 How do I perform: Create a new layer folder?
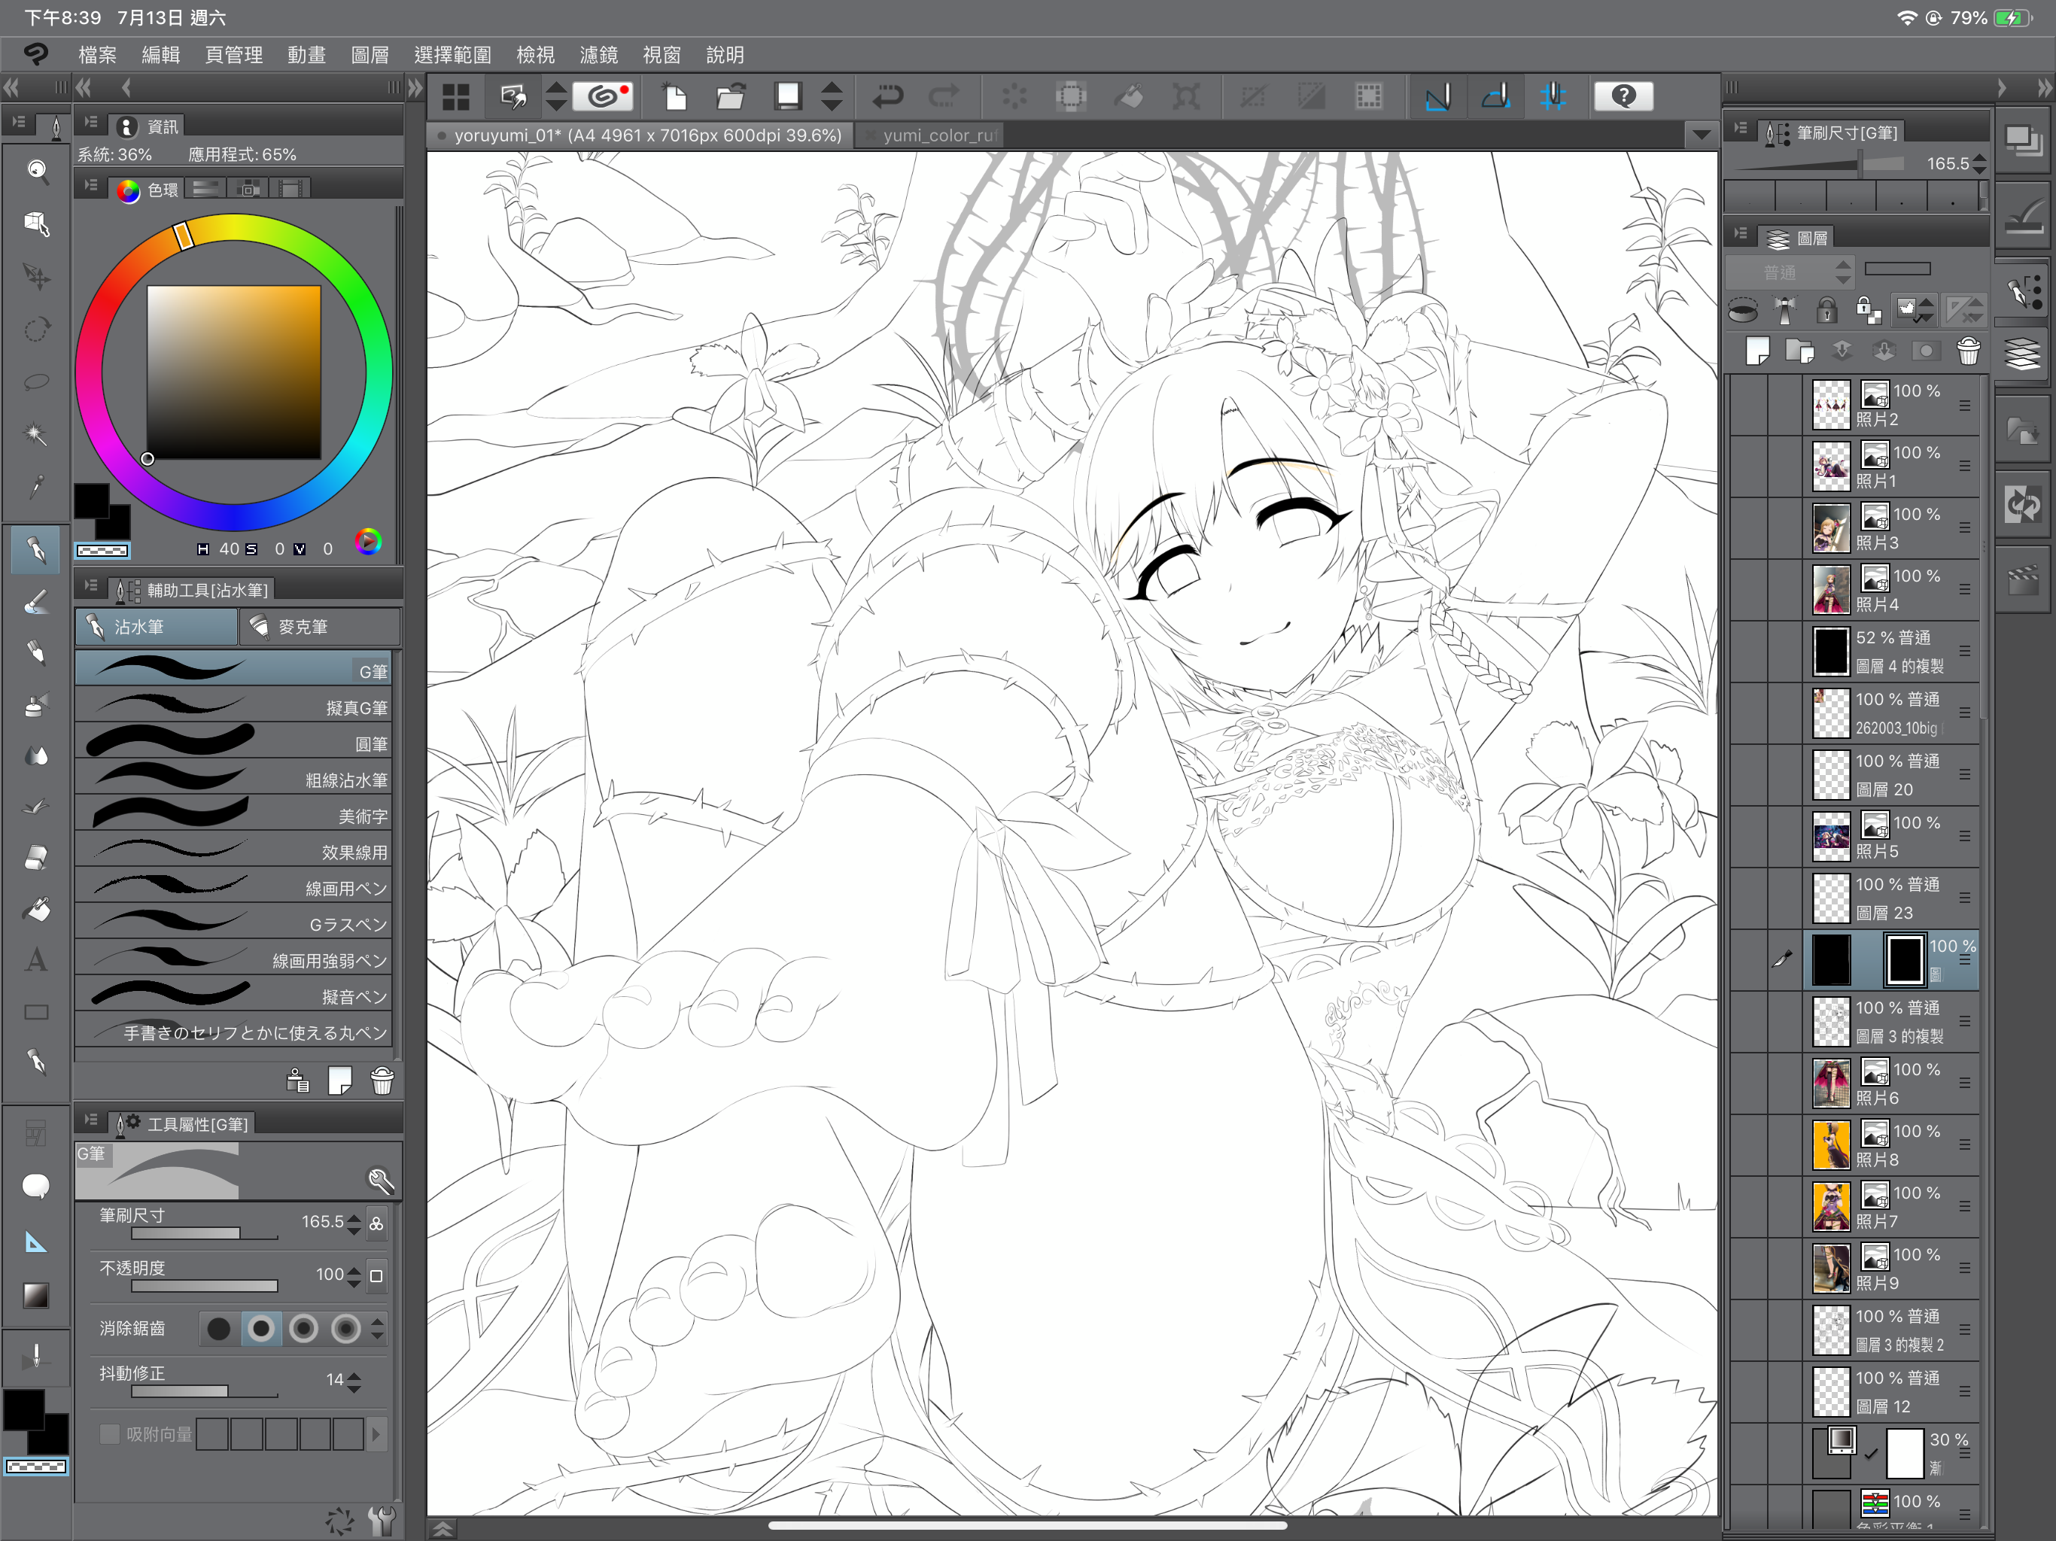coord(1799,351)
